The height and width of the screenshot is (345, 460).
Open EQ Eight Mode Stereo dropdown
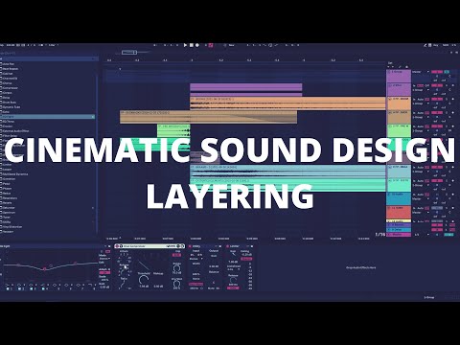(x=103, y=259)
